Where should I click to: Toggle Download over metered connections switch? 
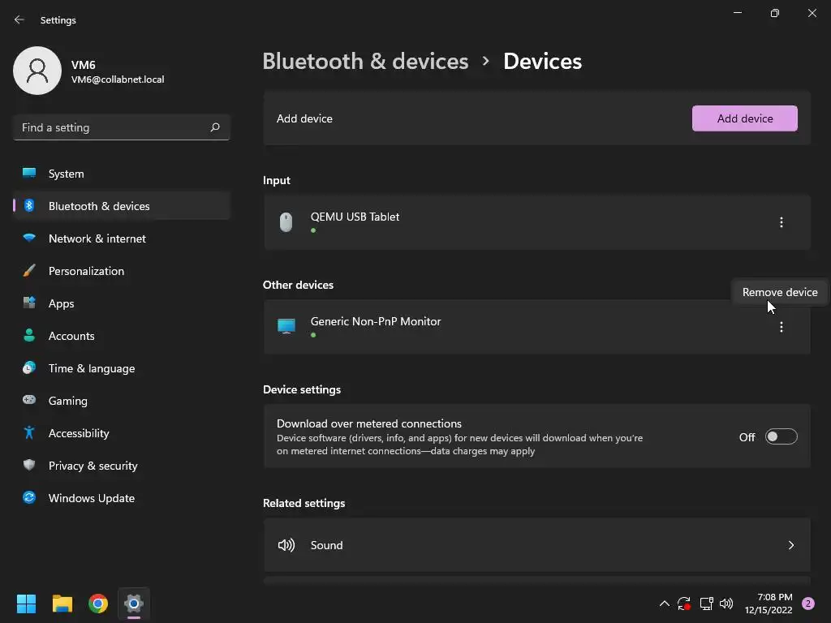pyautogui.click(x=781, y=437)
